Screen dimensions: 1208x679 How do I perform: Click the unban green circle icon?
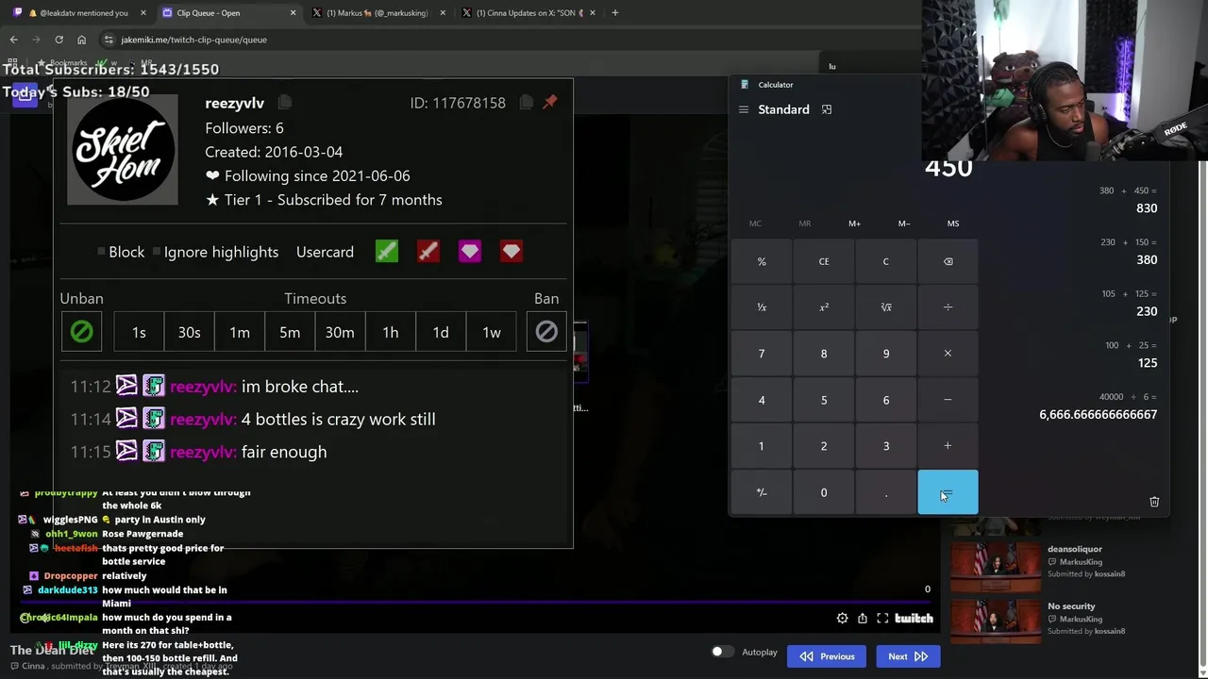tap(81, 332)
